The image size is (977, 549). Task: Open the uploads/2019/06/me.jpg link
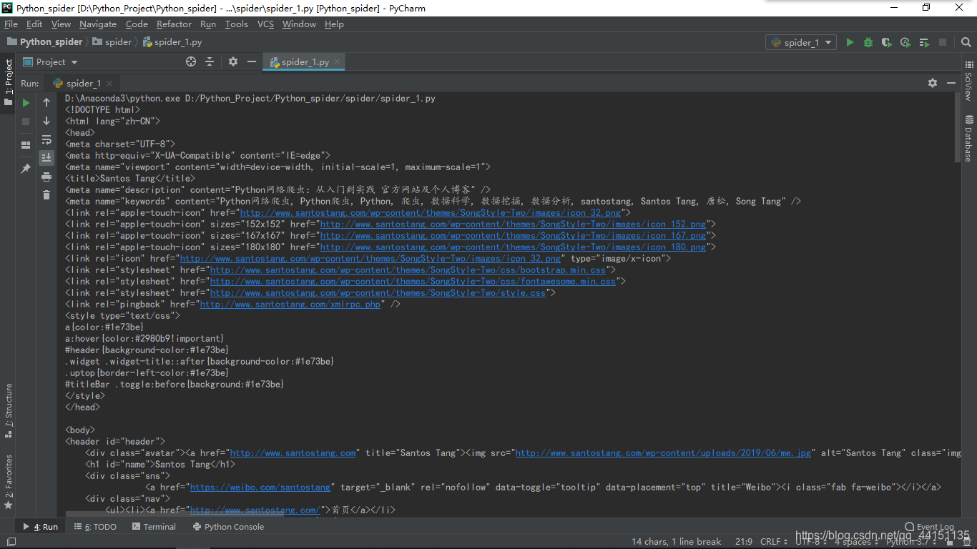click(x=664, y=453)
